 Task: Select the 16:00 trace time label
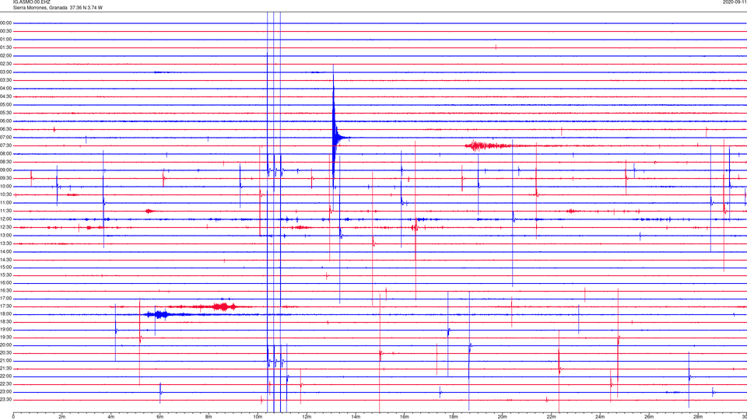5,283
